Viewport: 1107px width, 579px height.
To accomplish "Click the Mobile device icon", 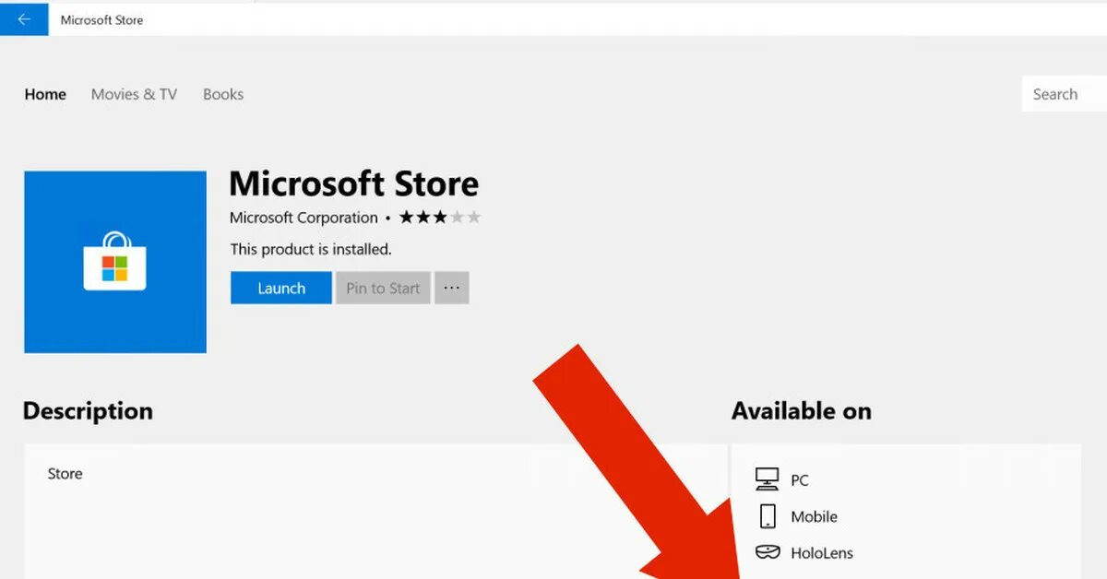I will click(x=767, y=516).
